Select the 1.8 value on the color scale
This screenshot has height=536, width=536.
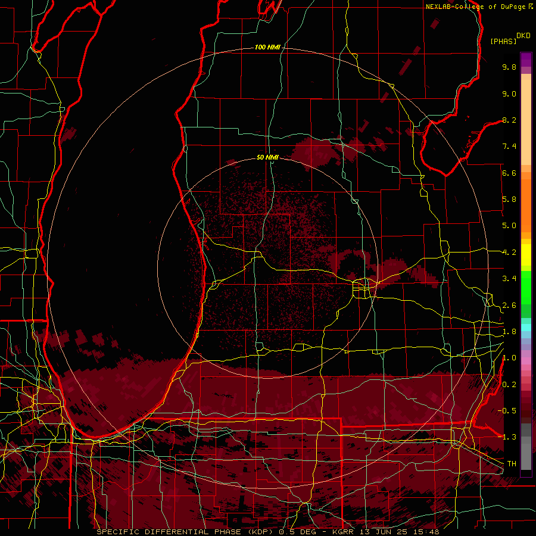(x=509, y=332)
